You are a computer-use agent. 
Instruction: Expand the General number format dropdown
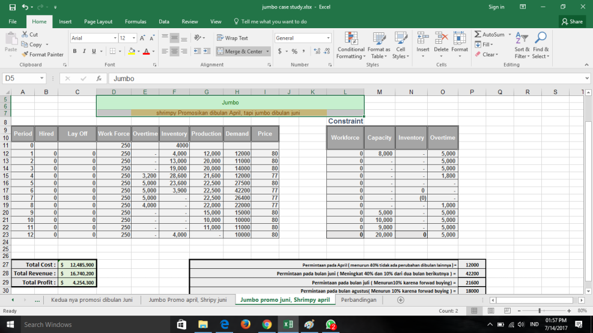[328, 38]
